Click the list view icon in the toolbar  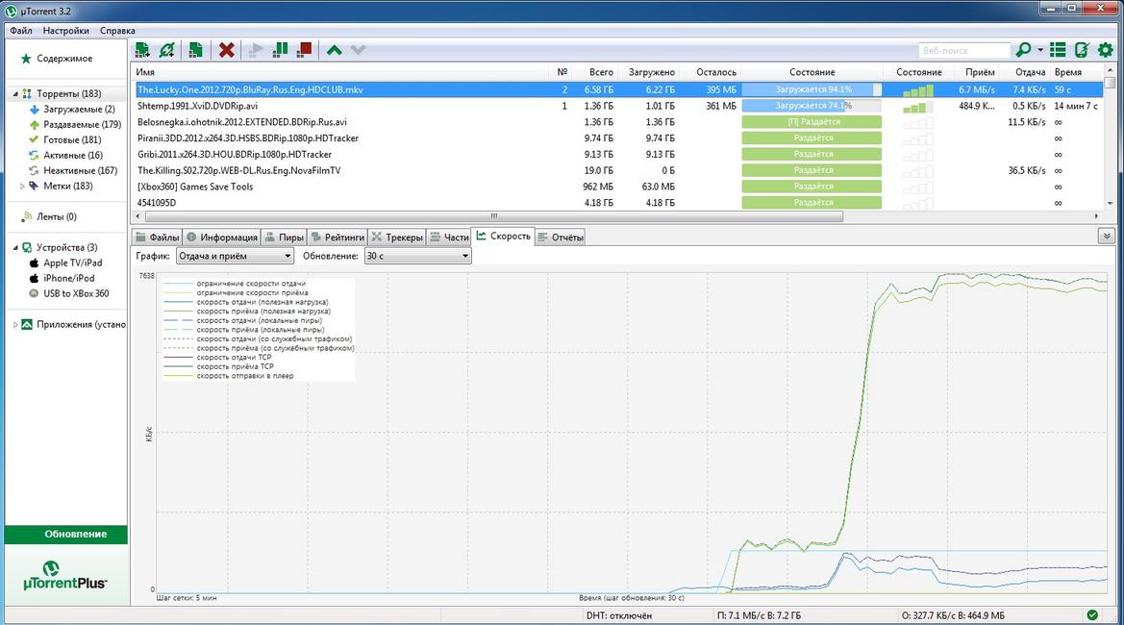[x=1058, y=49]
